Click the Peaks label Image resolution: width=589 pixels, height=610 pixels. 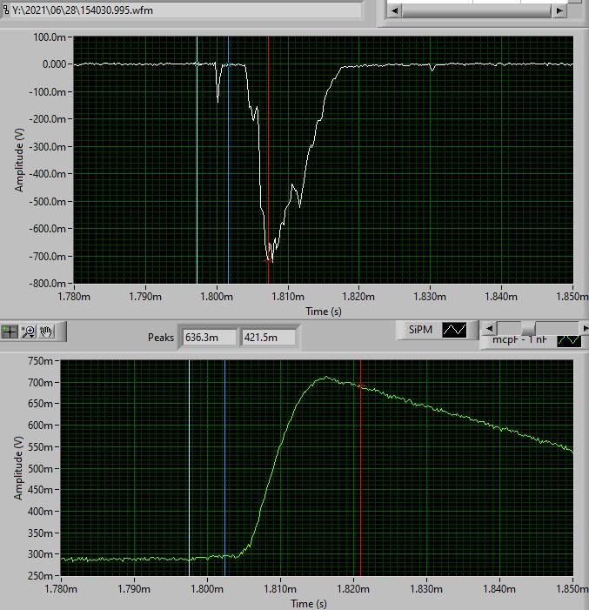161,338
